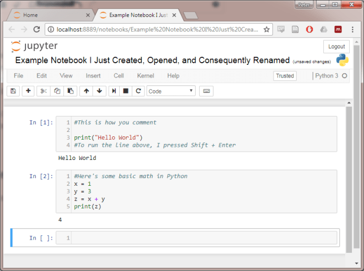364x271 pixels.
Task: Click the output value 4
Action: pos(60,220)
